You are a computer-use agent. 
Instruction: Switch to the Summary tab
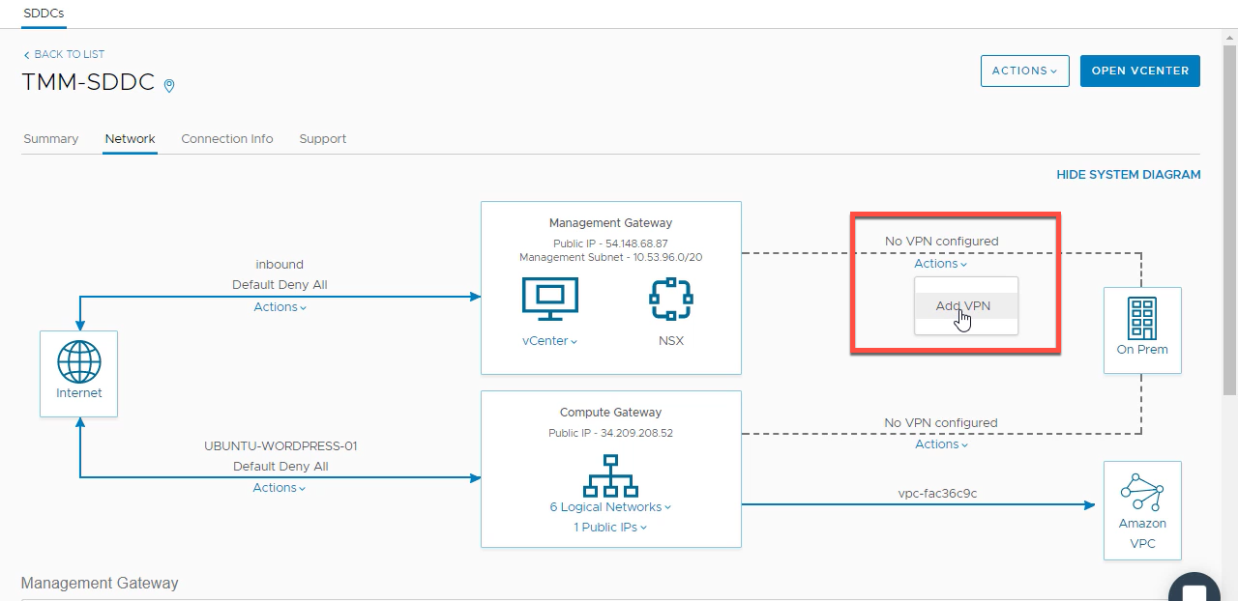[50, 139]
